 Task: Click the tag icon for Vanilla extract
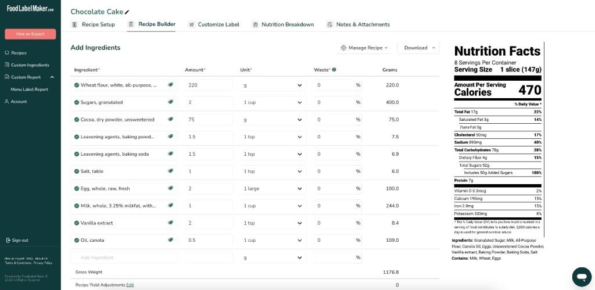(171, 223)
